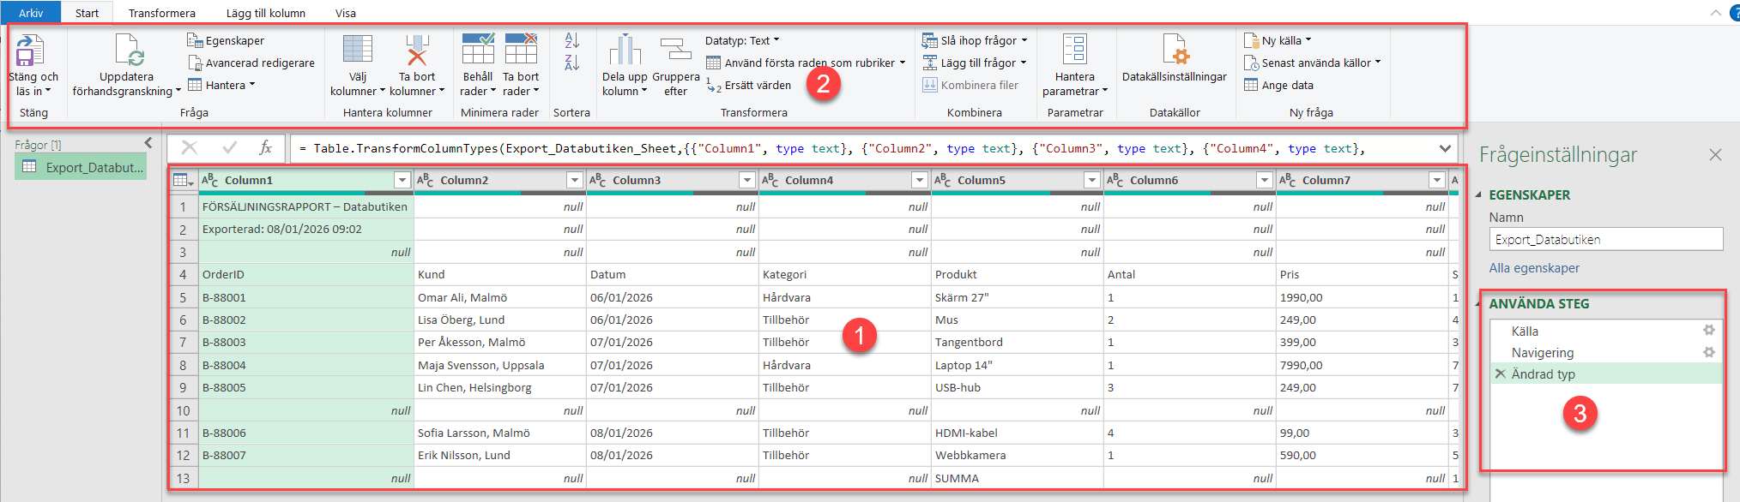Open the Column1 filter dropdown
The height and width of the screenshot is (502, 1740).
click(x=402, y=180)
